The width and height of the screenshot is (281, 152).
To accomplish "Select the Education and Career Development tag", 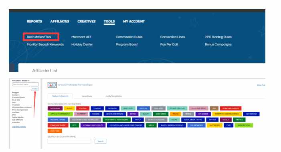I will (x=125, y=125).
